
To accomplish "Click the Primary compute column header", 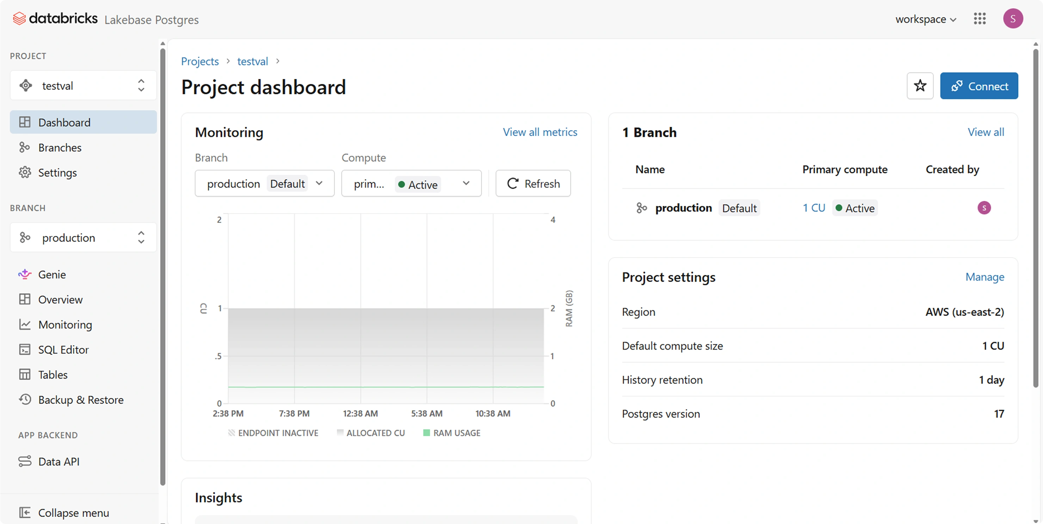I will click(x=845, y=169).
